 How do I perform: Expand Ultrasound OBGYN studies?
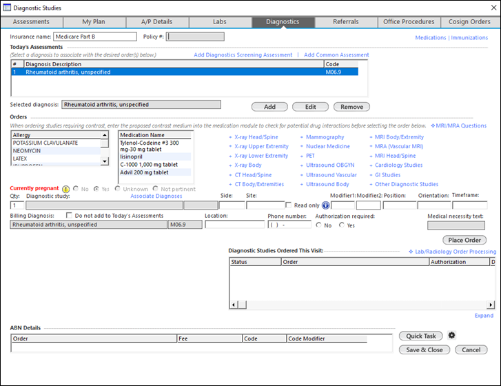329,165
